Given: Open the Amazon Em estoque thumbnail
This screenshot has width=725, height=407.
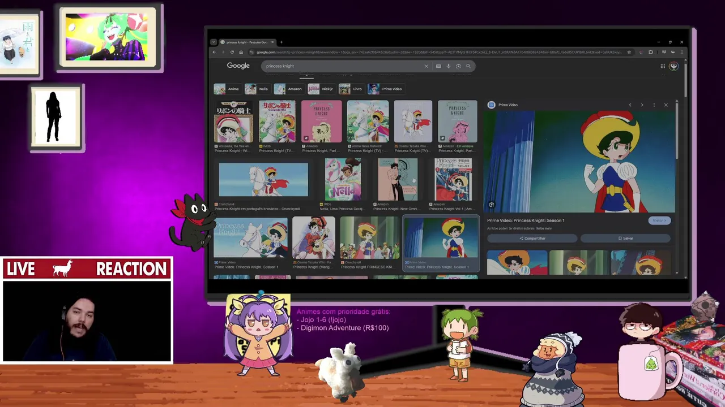Looking at the screenshot, I should click(x=457, y=122).
